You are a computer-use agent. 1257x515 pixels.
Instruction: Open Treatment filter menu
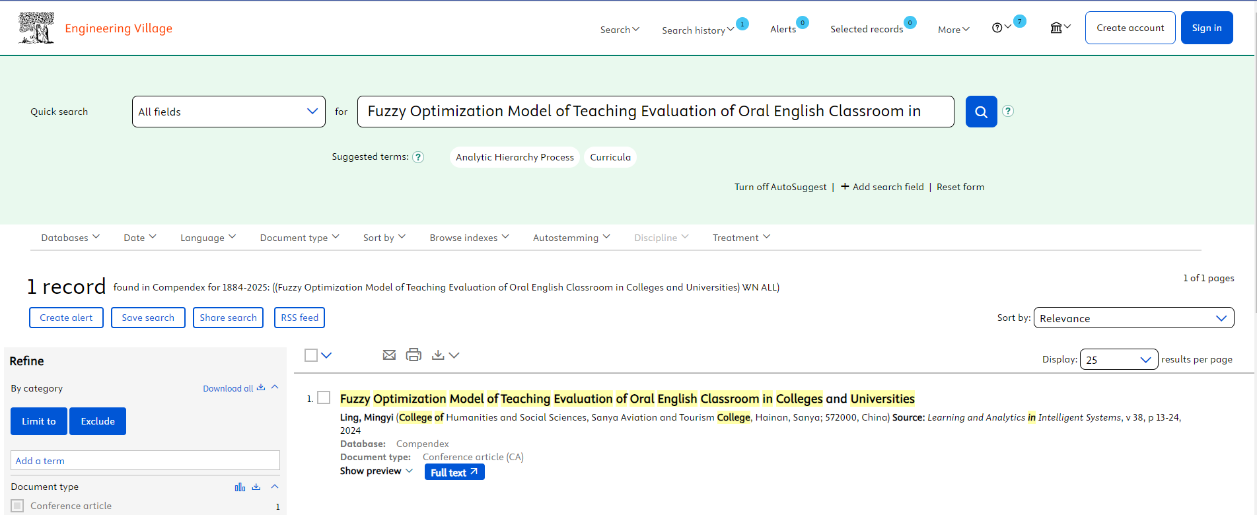741,238
